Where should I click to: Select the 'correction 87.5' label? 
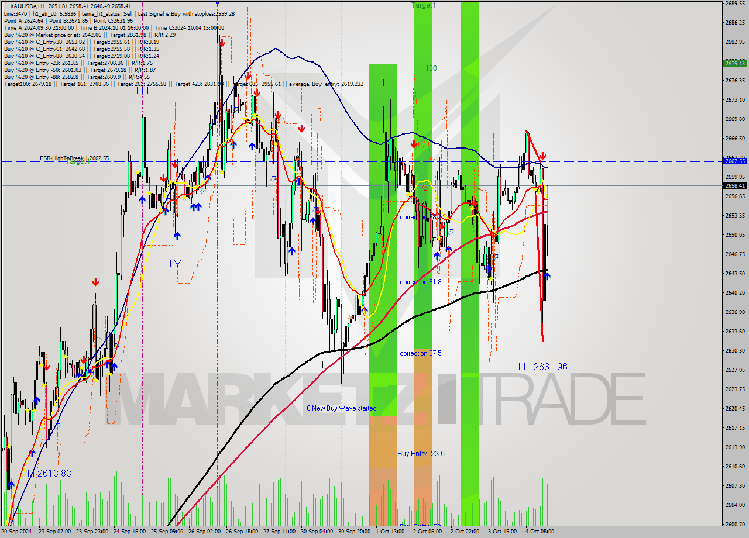pyautogui.click(x=421, y=353)
